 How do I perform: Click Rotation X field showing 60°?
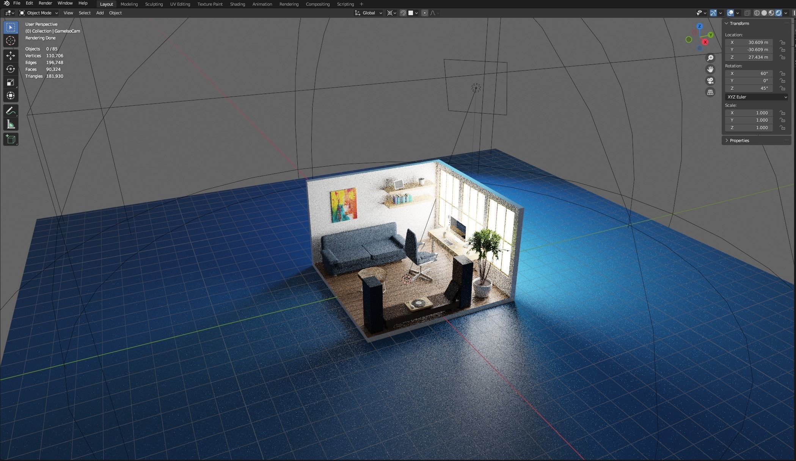749,73
